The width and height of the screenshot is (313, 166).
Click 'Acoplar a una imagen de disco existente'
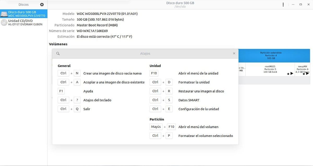(x=114, y=82)
